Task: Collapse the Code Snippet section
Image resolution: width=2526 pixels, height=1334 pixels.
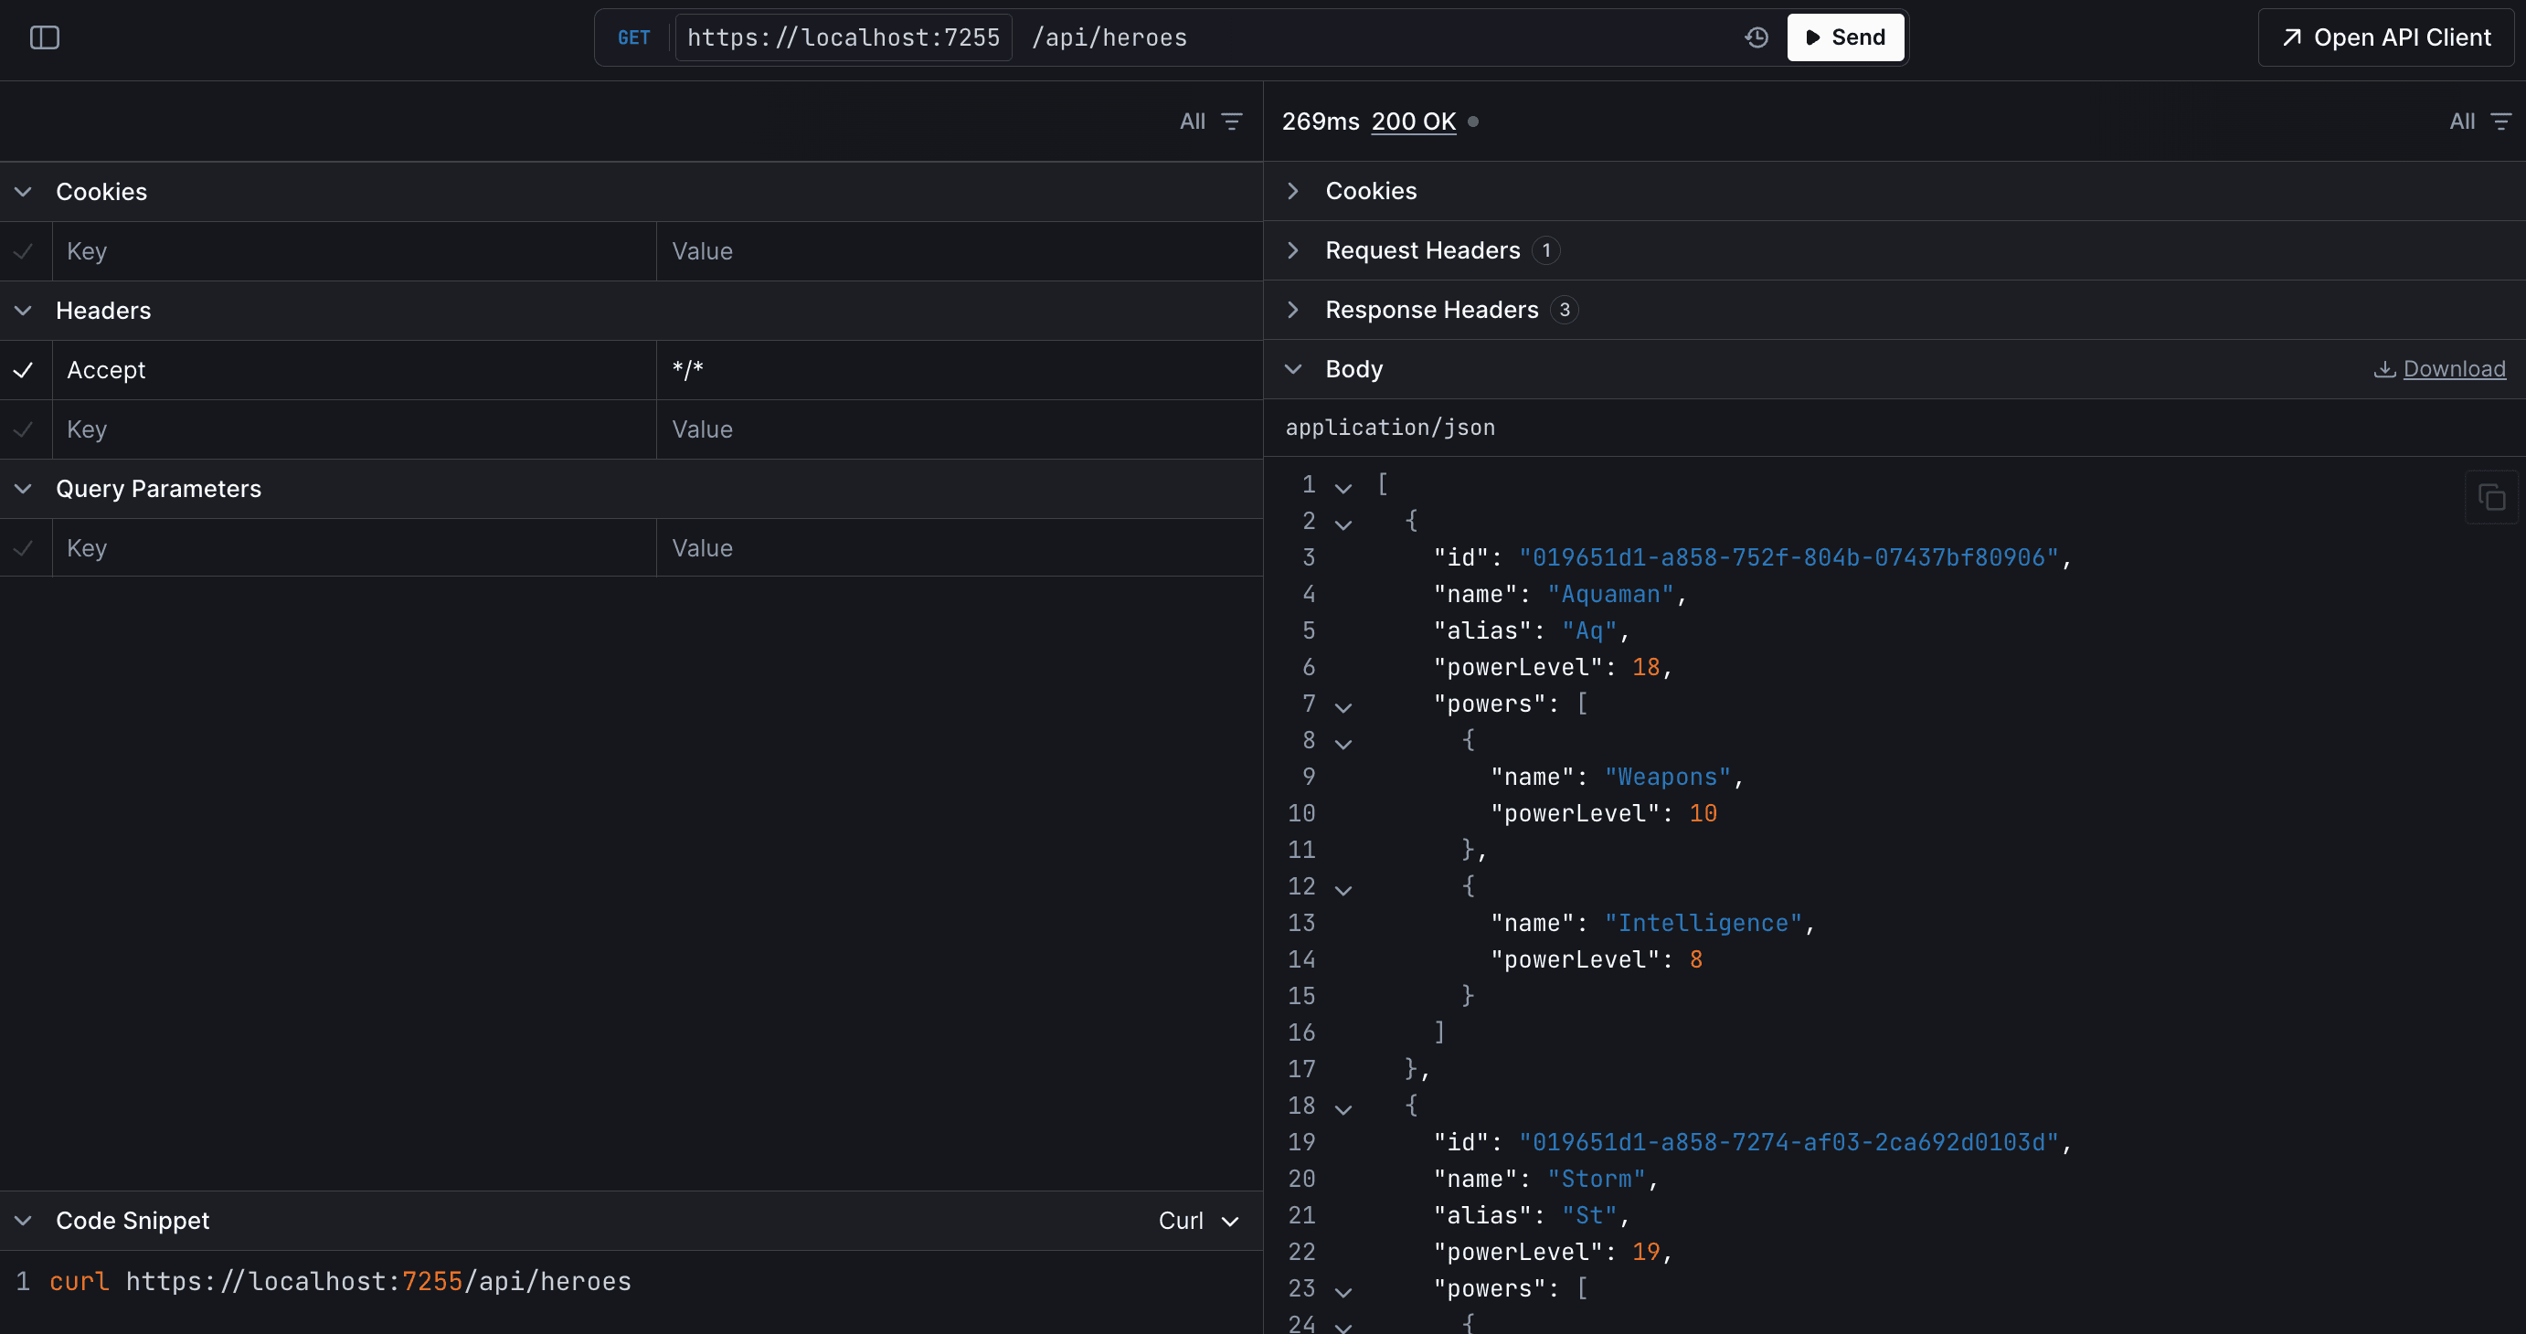Action: pyautogui.click(x=24, y=1221)
